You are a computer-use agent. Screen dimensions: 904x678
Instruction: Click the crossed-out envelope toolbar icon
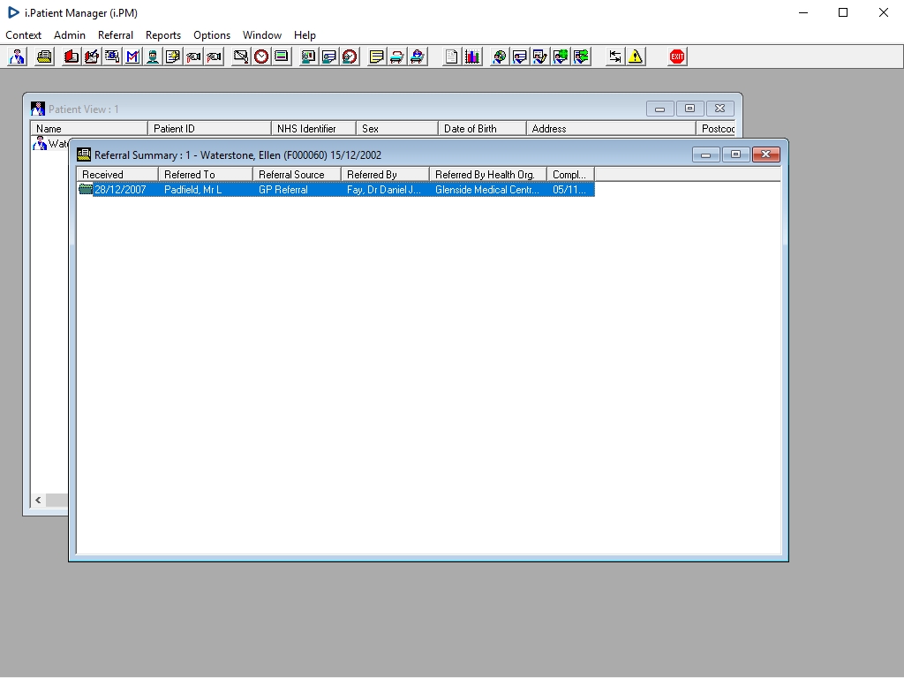241,56
